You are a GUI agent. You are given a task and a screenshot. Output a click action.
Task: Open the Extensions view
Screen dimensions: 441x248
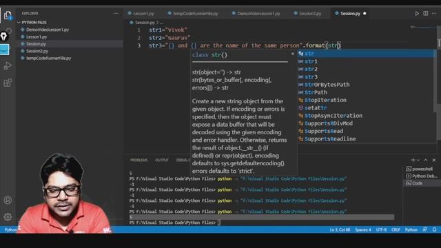point(8,83)
